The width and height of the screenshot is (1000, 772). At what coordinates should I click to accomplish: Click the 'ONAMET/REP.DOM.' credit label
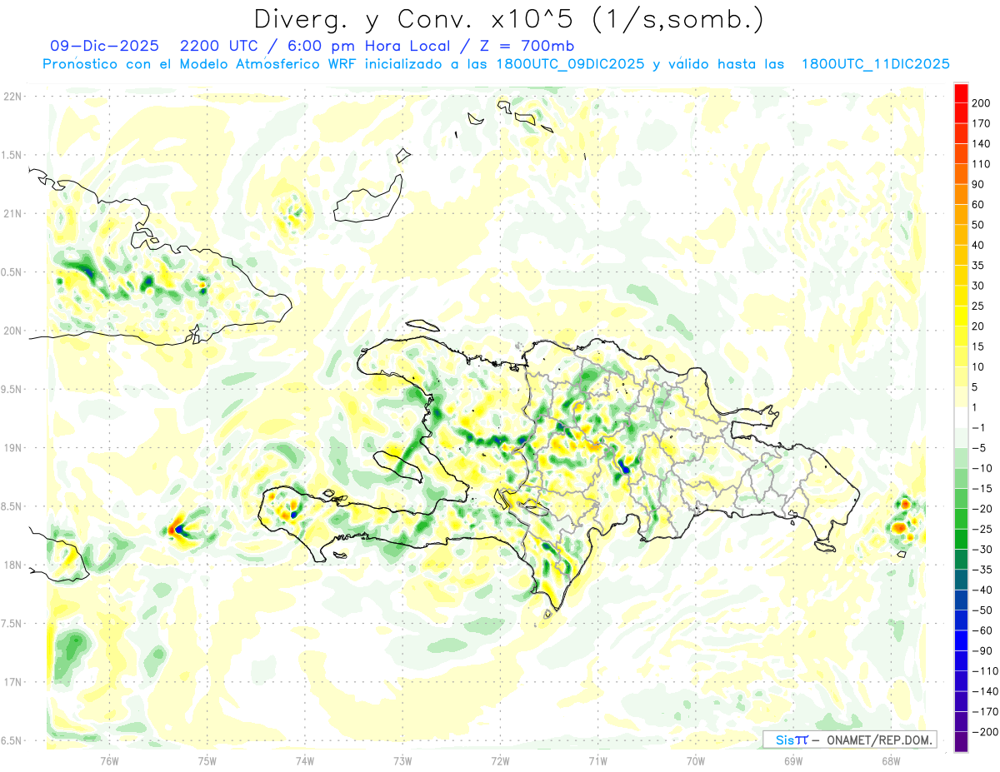click(x=877, y=740)
